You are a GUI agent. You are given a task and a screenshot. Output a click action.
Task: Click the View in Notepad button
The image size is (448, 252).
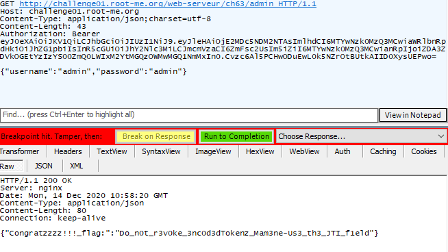(x=412, y=115)
